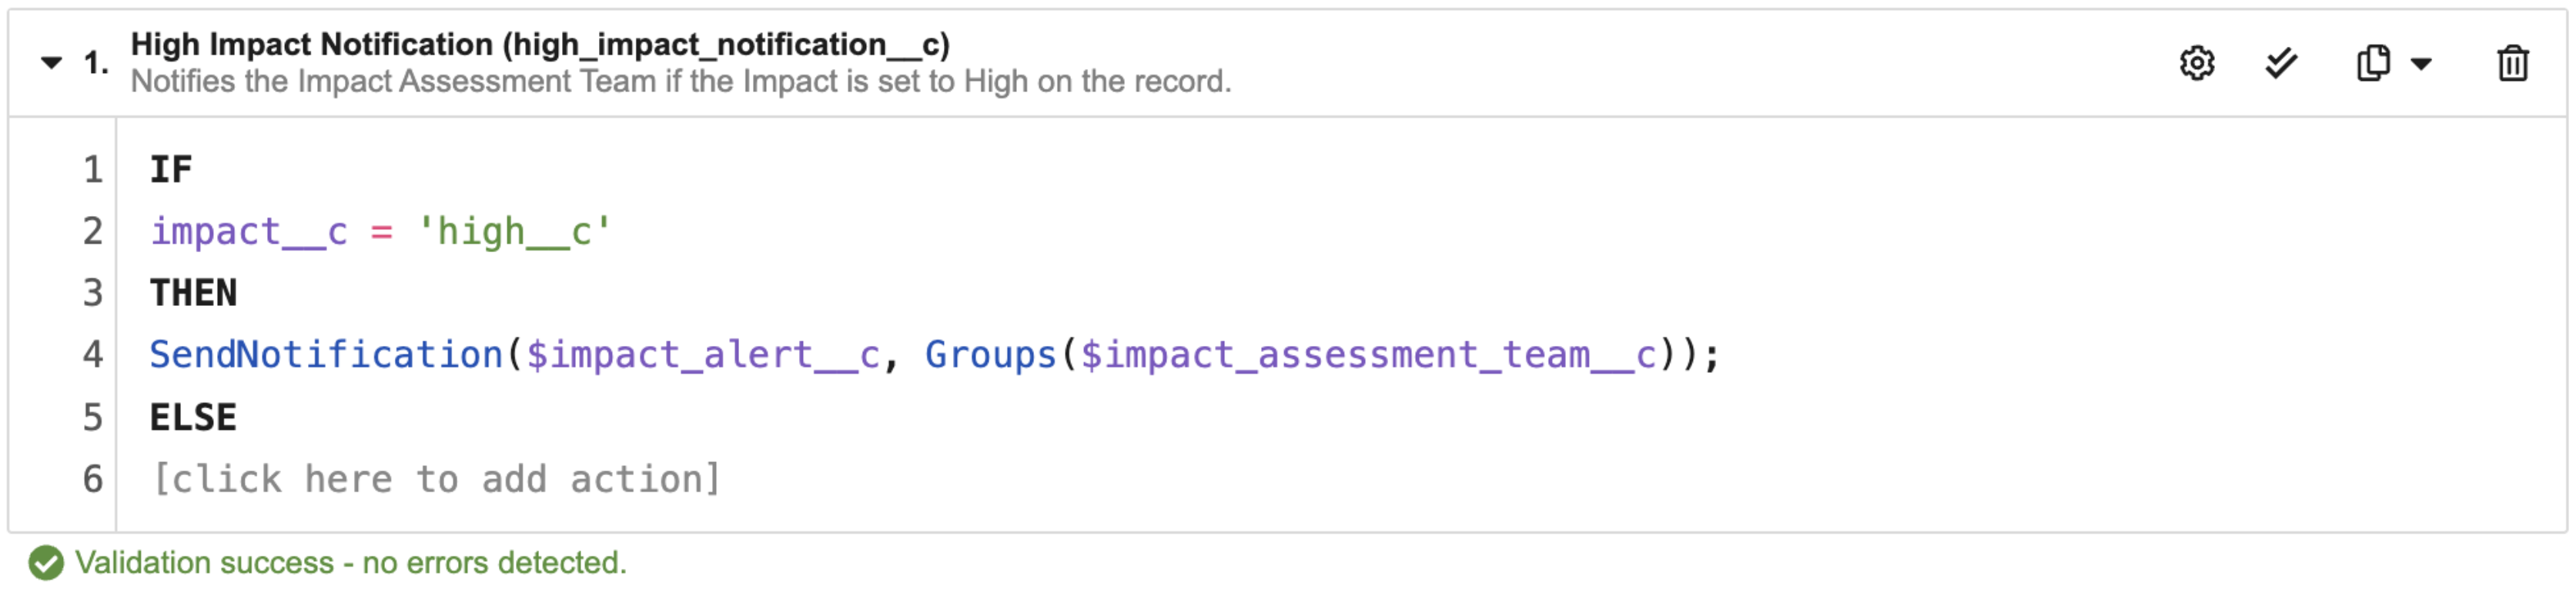Click the 'high__c' value string

point(514,231)
